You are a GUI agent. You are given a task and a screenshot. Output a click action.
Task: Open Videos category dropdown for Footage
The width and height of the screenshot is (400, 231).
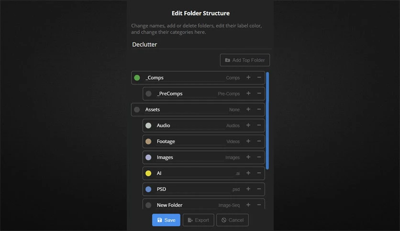click(x=233, y=141)
